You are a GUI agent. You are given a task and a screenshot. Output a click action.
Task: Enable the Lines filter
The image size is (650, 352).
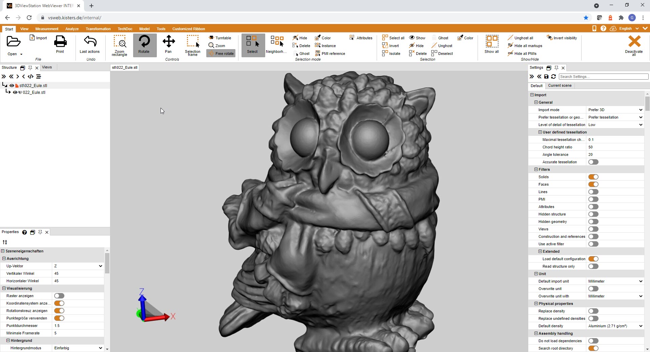(593, 192)
